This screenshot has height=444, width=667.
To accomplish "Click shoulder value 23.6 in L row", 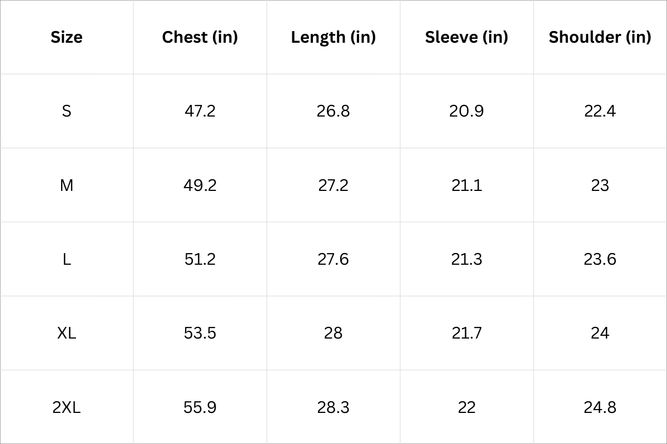I will (x=600, y=259).
